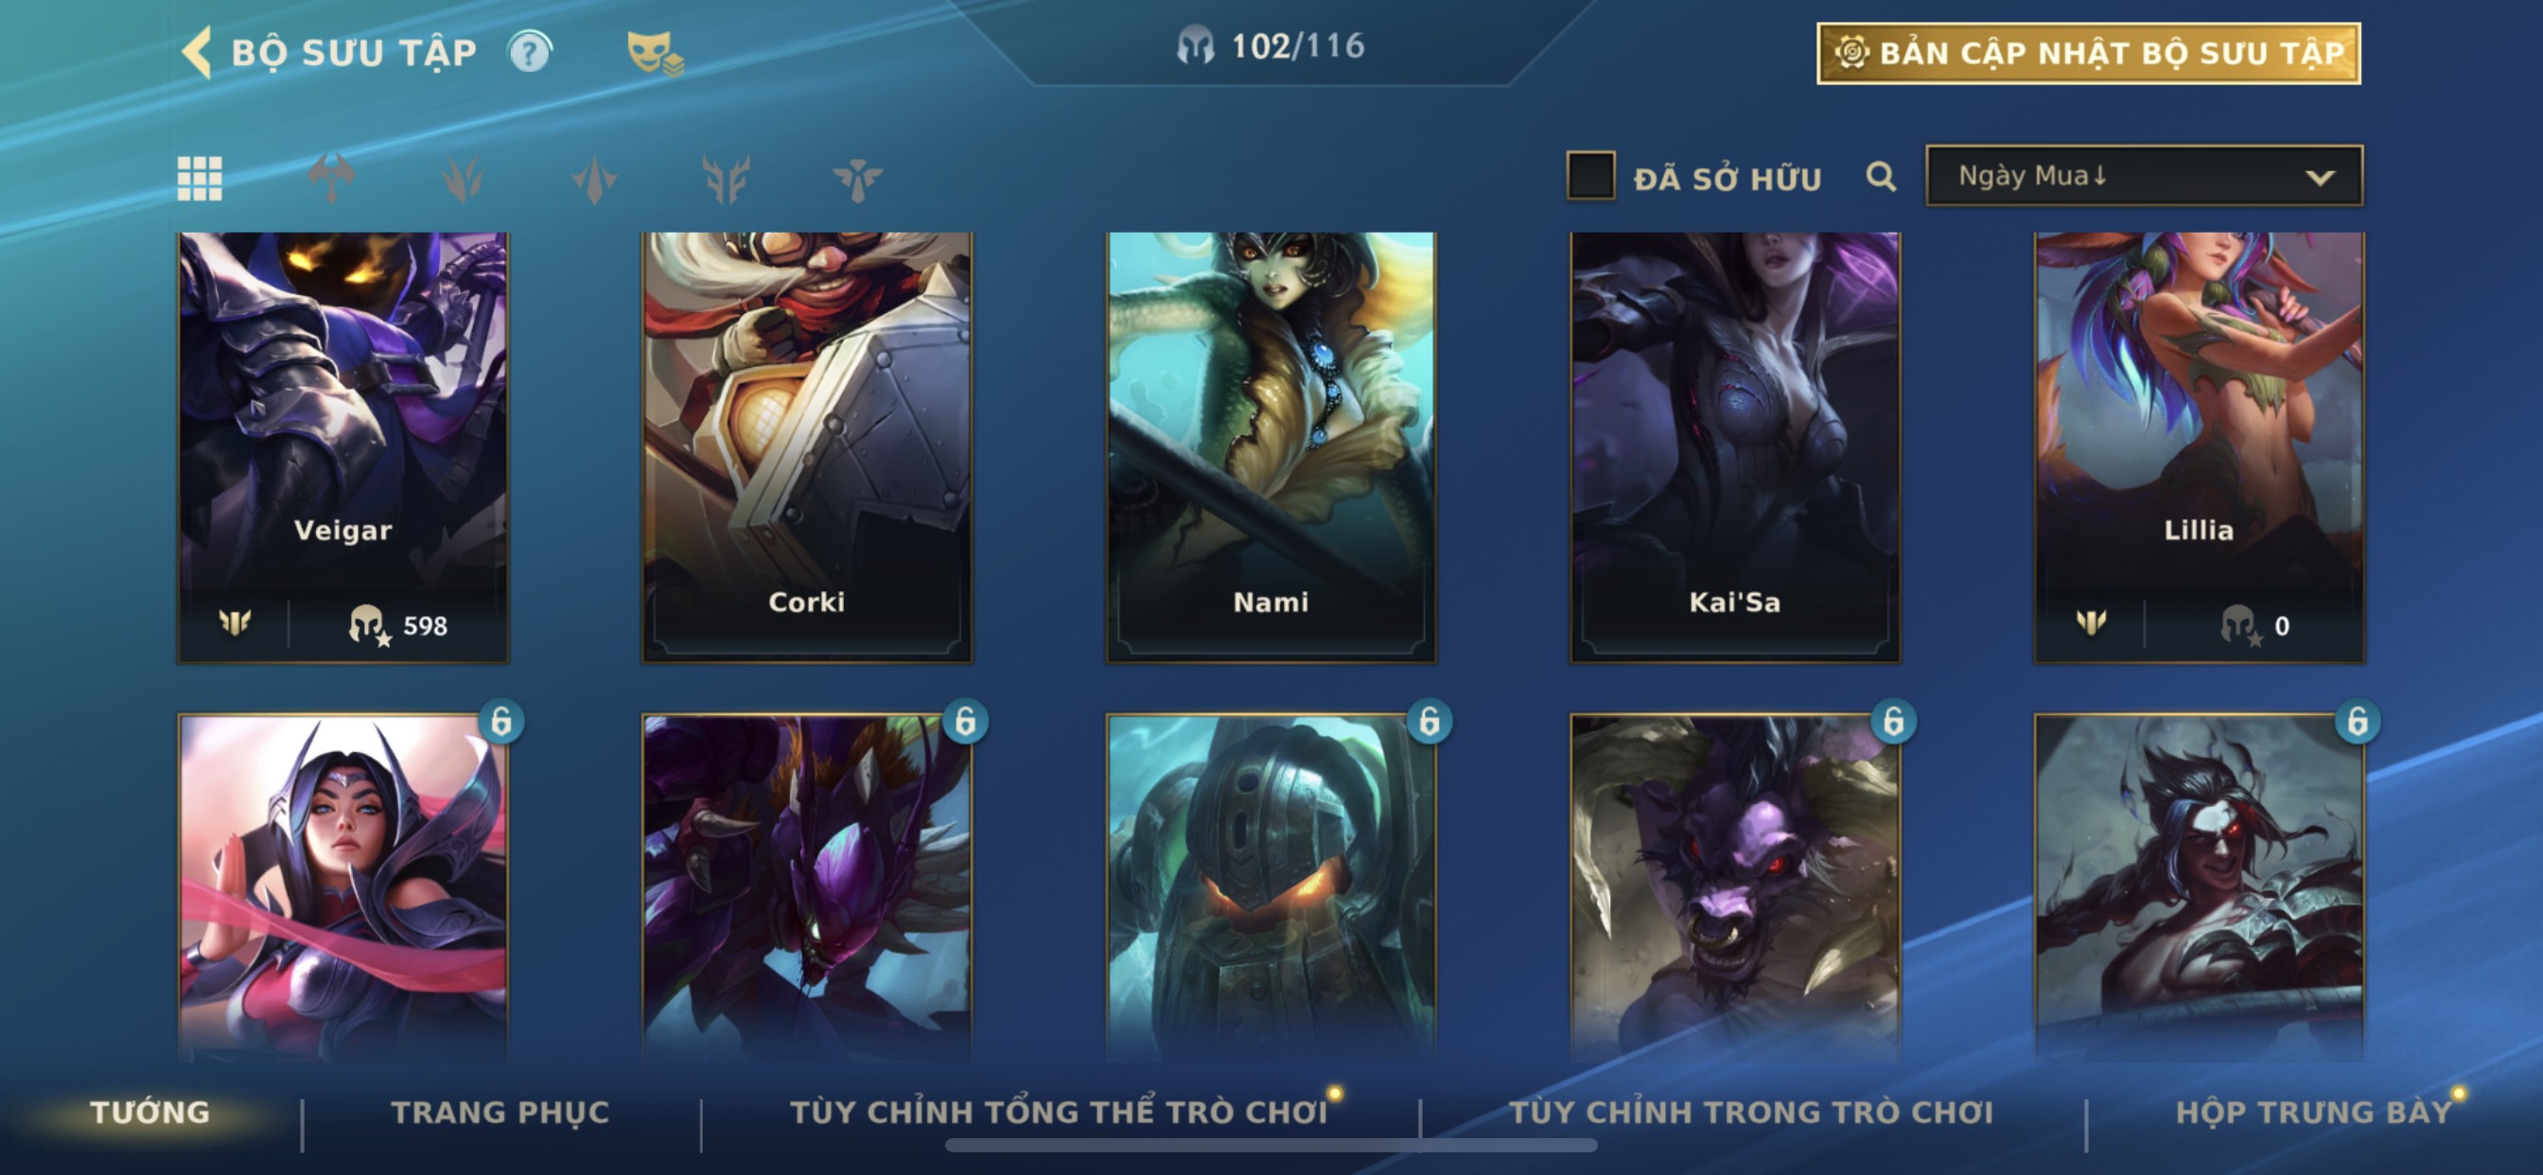The image size is (2543, 1175).
Task: Tap the lock badge on Irelia card
Action: pyautogui.click(x=500, y=722)
